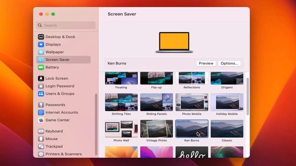Select the Keyboard icon in sidebar
The width and height of the screenshot is (296, 166).
(x=41, y=131)
